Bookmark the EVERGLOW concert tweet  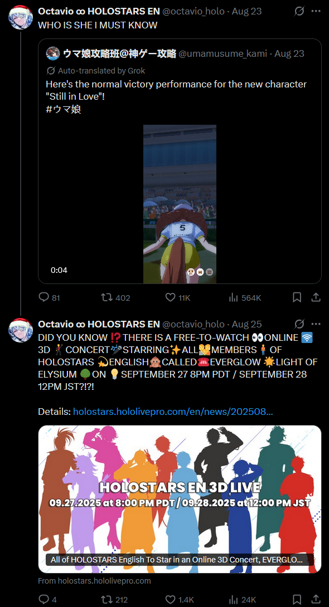297,599
